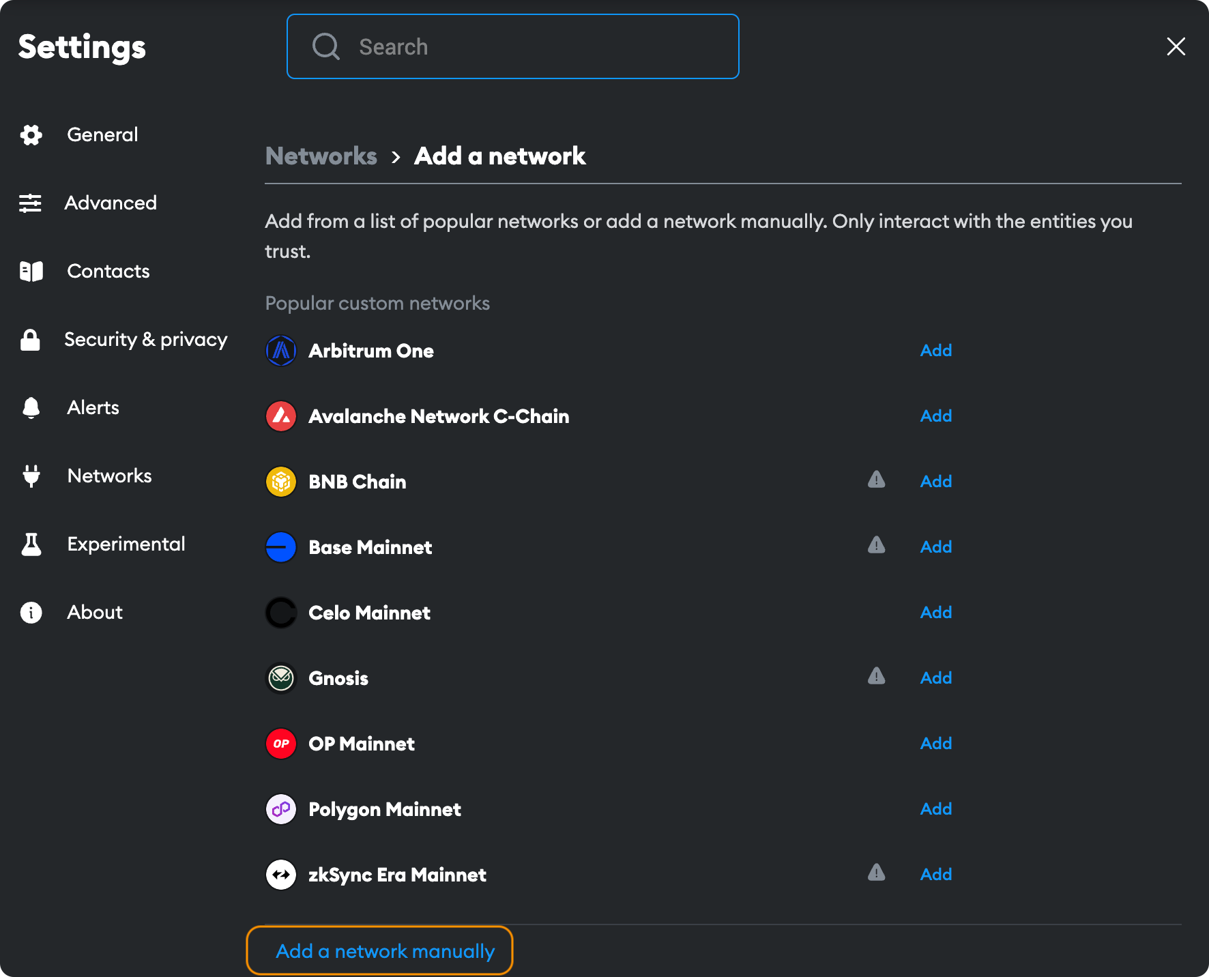Close the Settings page
Viewport: 1209px width, 977px height.
tap(1176, 46)
